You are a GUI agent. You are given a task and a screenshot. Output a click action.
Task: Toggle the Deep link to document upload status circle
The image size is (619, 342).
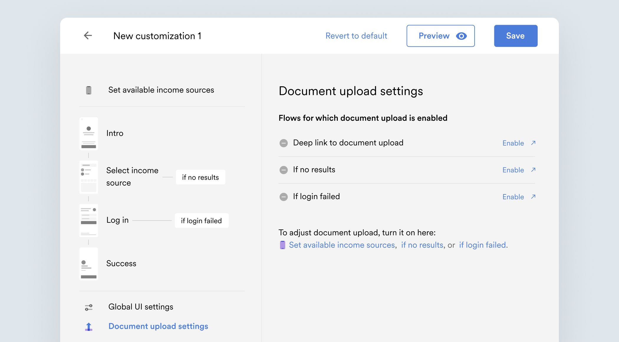(x=284, y=143)
